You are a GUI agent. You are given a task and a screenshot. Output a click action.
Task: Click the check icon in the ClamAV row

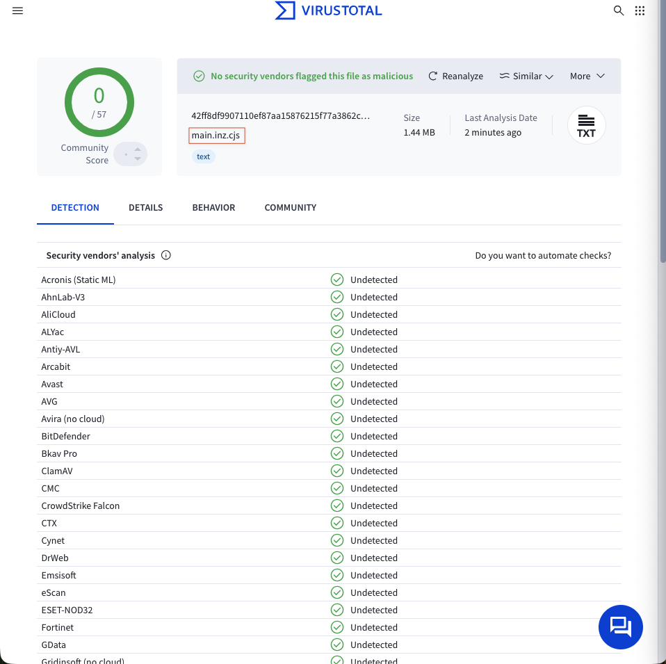click(x=336, y=471)
